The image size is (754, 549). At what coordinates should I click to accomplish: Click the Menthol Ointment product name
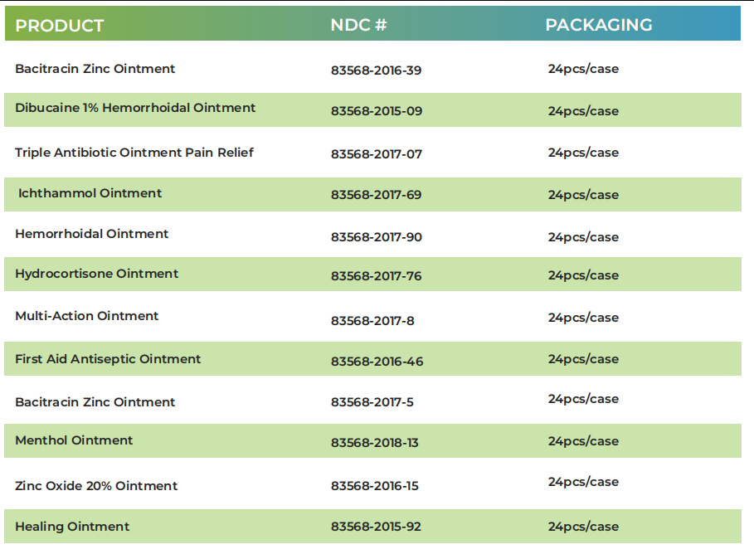point(74,440)
